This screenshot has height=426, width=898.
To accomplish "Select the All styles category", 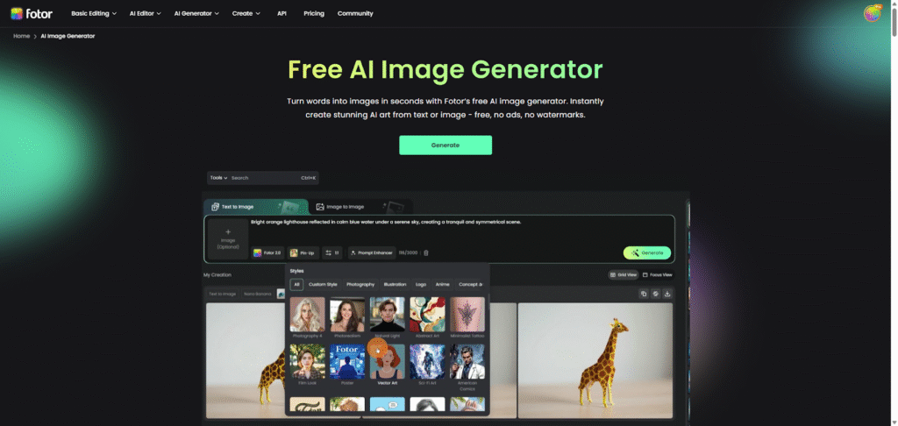I will click(x=296, y=284).
